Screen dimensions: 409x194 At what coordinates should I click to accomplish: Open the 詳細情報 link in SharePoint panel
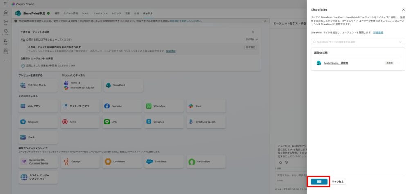coord(378,32)
